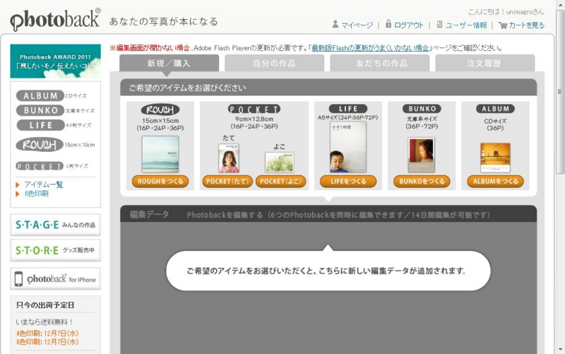The image size is (565, 354).
Task: Open 6色印刷 link
Action: click(x=37, y=194)
